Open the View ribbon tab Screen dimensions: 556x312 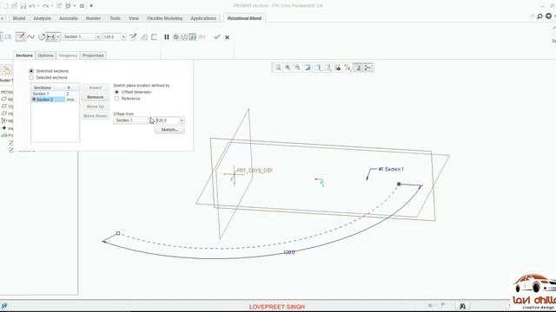[x=134, y=18]
